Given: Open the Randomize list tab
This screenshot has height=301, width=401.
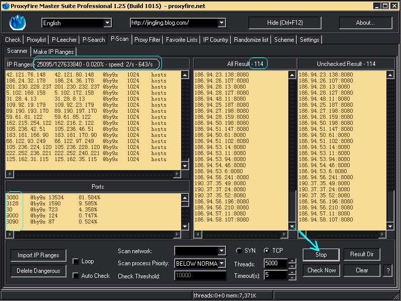Looking at the screenshot, I should (x=251, y=40).
